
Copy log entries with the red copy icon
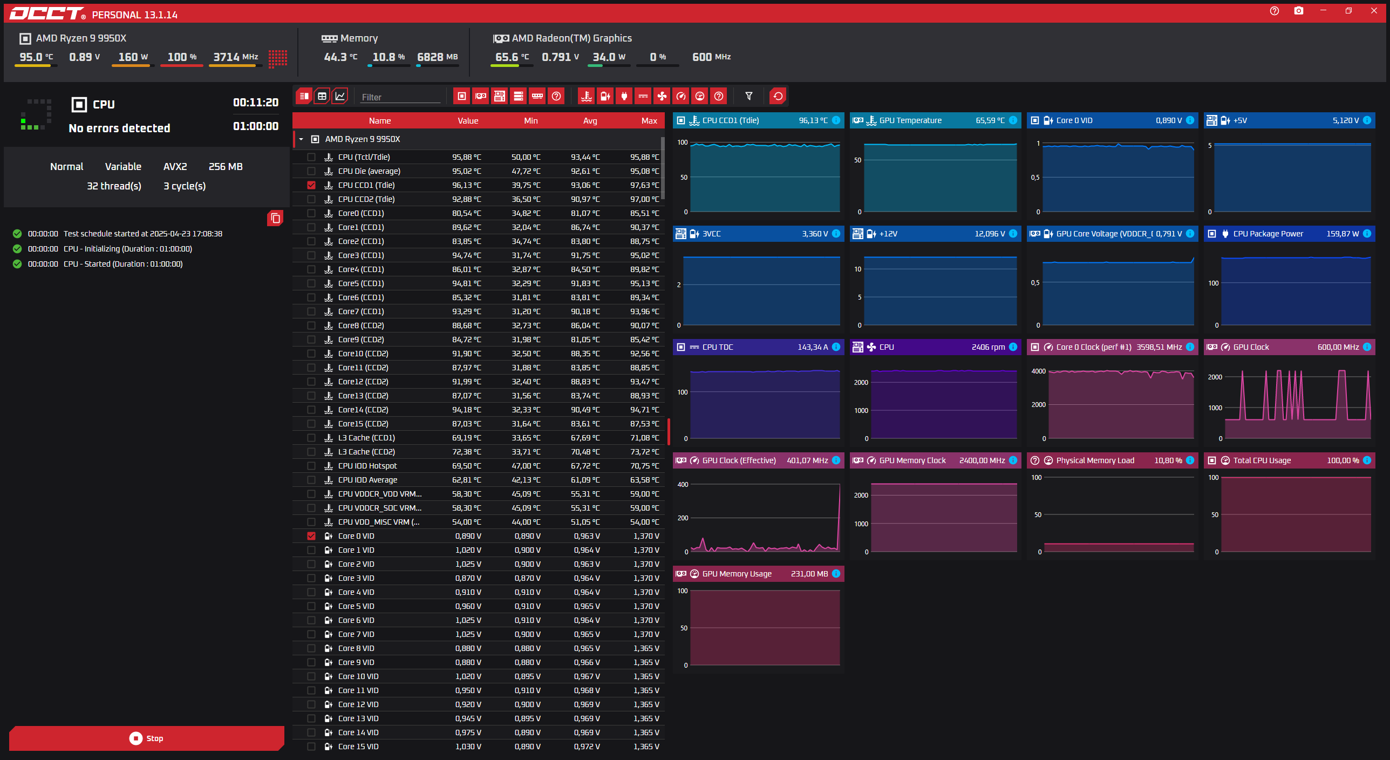tap(275, 218)
